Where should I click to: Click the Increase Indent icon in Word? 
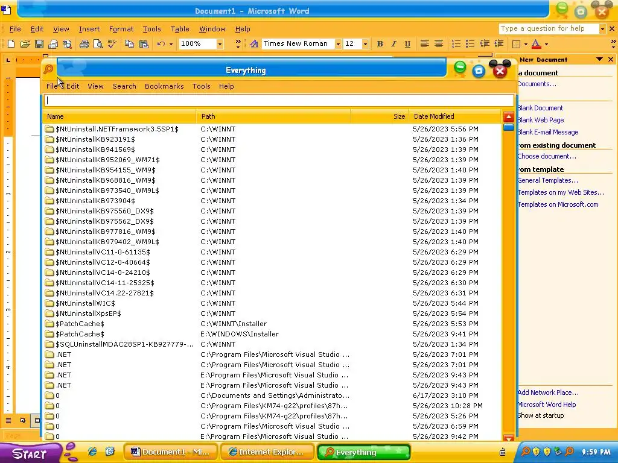[x=499, y=43]
